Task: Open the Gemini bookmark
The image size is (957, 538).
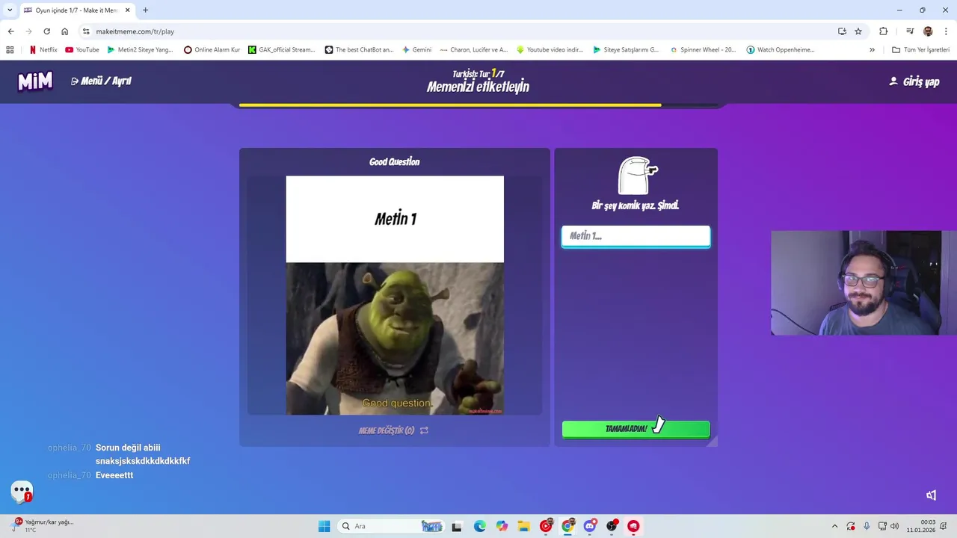Action: point(416,50)
